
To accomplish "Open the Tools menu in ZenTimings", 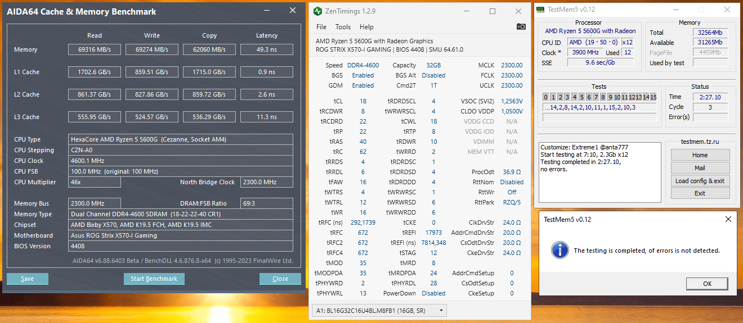I will 343,26.
